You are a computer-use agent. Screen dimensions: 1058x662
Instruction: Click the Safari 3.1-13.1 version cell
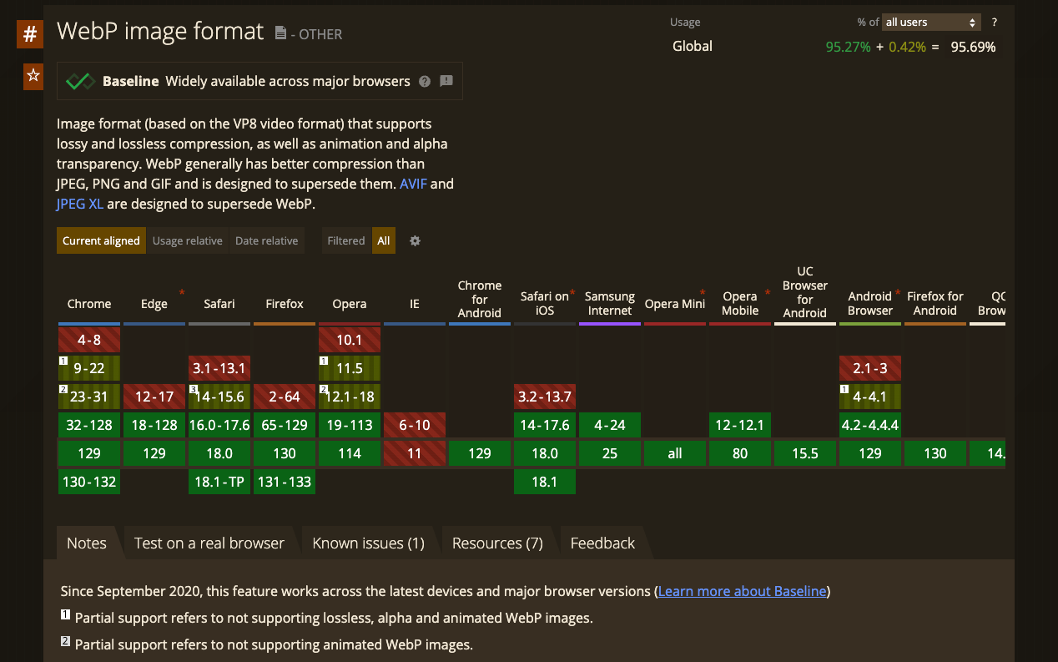click(x=219, y=368)
